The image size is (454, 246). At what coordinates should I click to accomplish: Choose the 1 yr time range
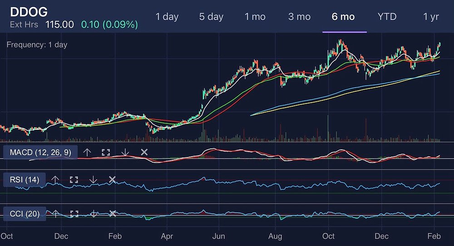[x=431, y=17]
